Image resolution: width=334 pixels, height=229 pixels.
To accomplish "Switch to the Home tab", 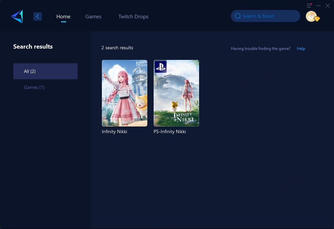I will 63,17.
